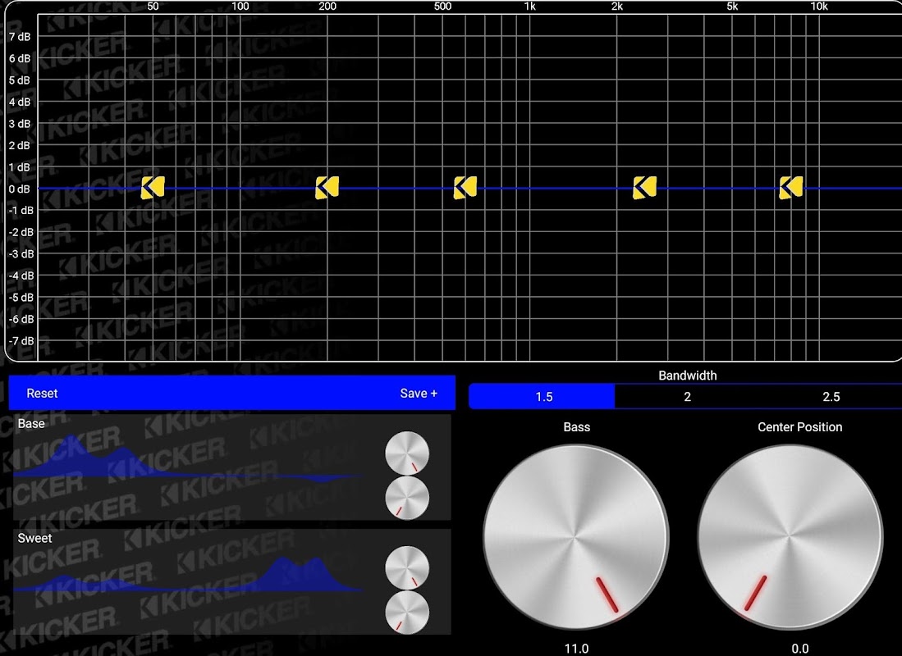This screenshot has height=656, width=902.
Task: Click the Bass value 11.0
Action: click(576, 649)
